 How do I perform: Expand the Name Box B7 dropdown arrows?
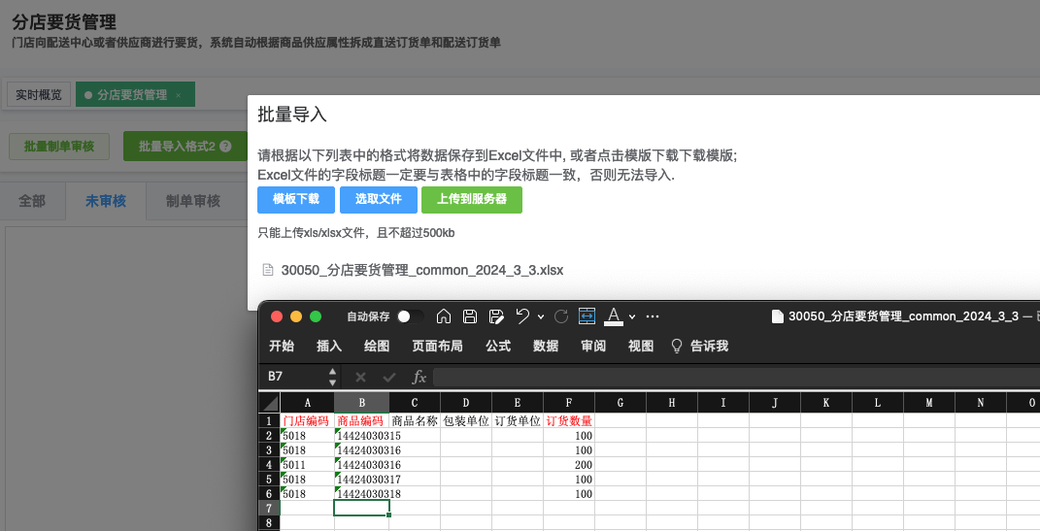pos(333,377)
